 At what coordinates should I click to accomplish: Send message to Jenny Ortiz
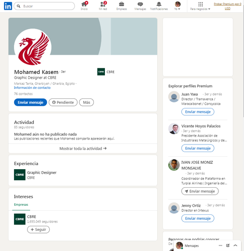(x=198, y=218)
